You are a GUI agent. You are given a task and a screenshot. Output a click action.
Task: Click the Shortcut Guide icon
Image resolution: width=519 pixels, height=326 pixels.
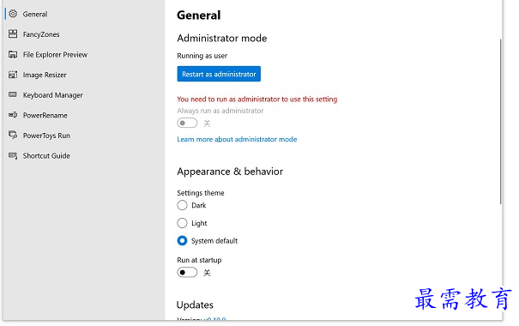click(x=13, y=155)
